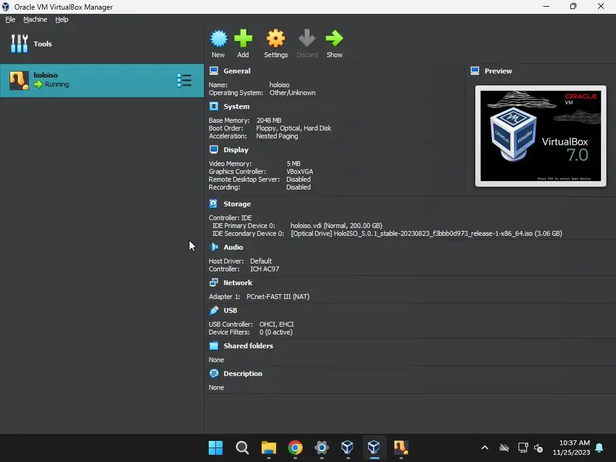The image size is (616, 462).
Task: Click the Description speech bubble icon
Action: click(x=214, y=373)
